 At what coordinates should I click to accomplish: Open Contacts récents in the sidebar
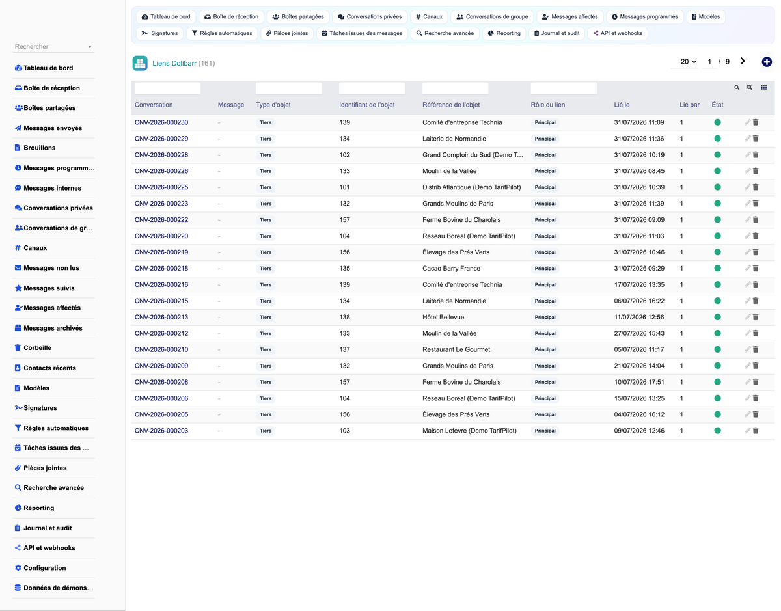[49, 368]
